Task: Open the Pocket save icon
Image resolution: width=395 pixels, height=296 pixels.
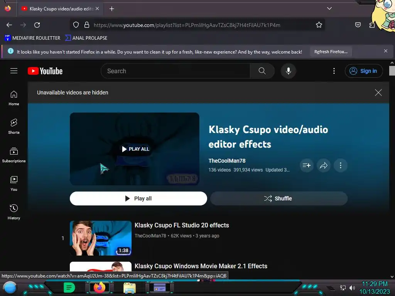Action: (x=358, y=25)
